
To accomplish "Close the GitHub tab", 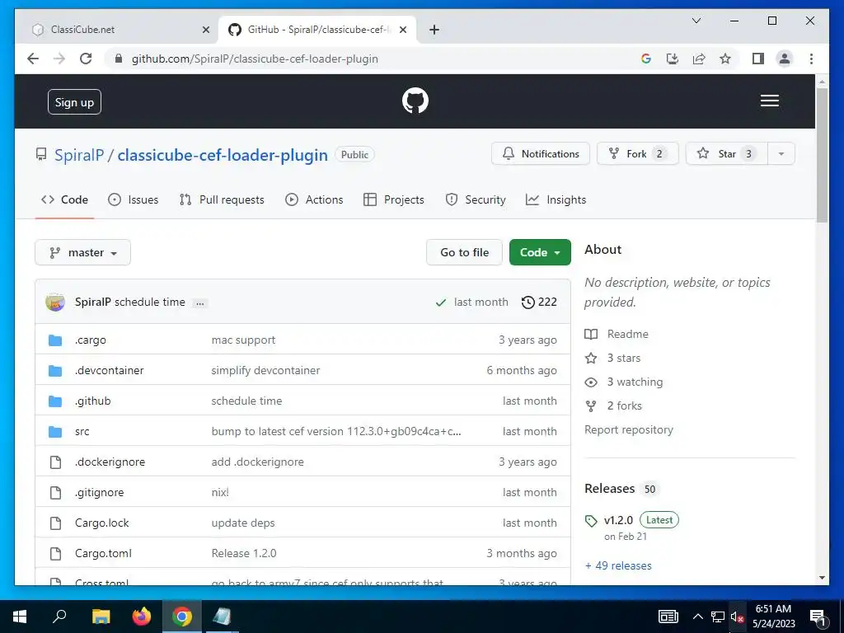I will pos(402,30).
